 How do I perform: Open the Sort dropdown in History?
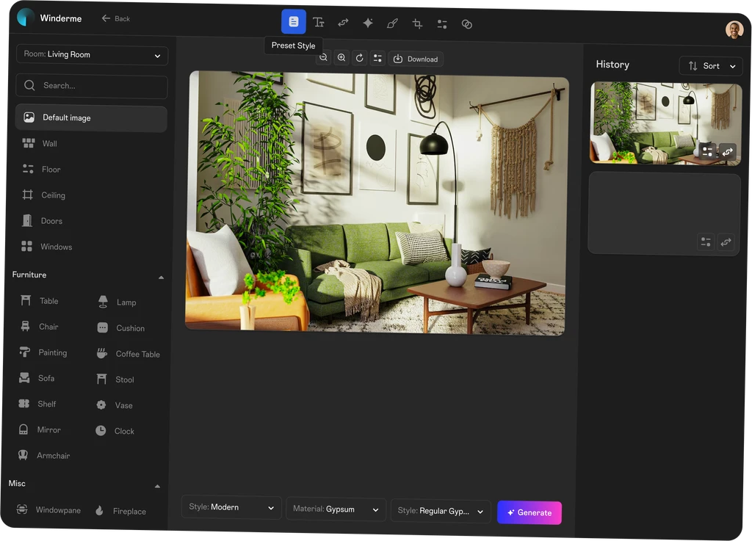click(710, 66)
